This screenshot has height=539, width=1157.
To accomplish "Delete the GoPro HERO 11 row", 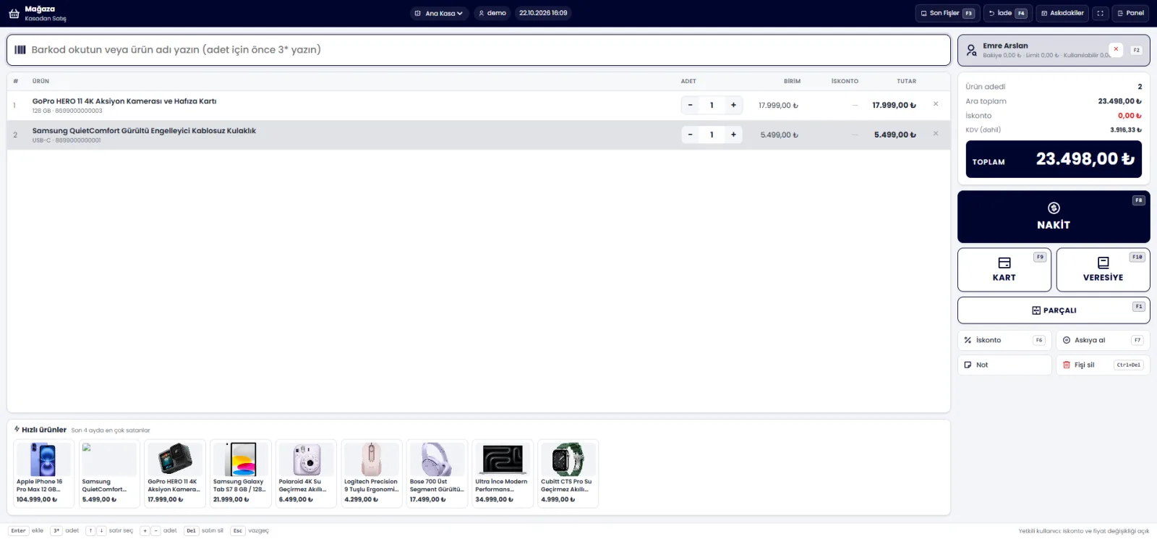I will point(936,104).
